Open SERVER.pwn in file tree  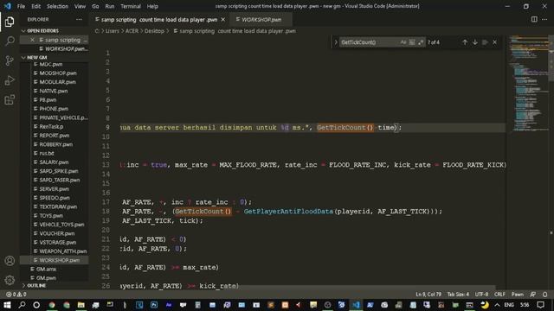tap(54, 189)
